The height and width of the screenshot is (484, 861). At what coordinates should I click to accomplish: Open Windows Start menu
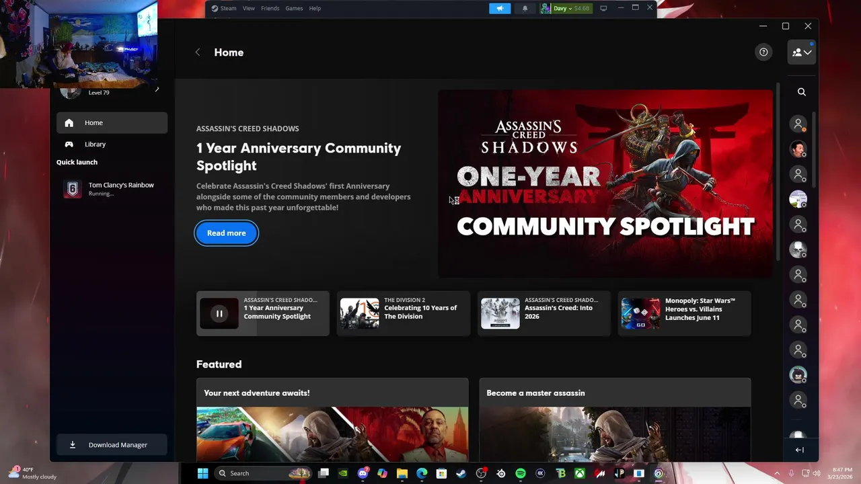tap(202, 473)
